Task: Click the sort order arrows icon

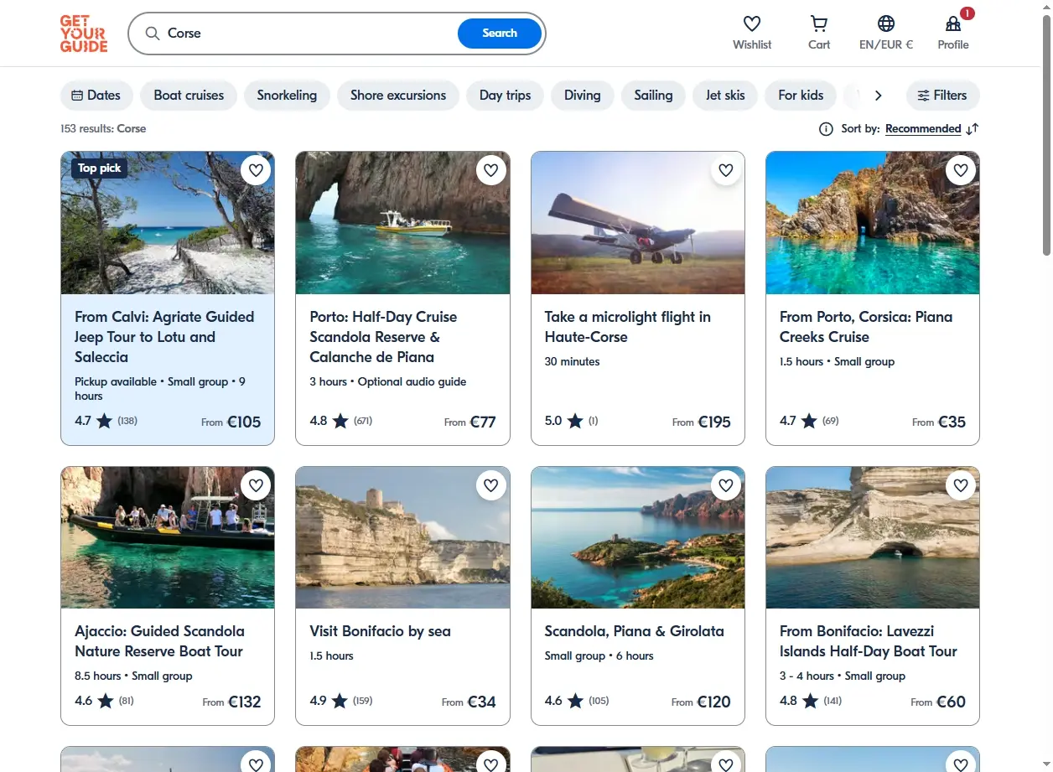Action: point(973,128)
